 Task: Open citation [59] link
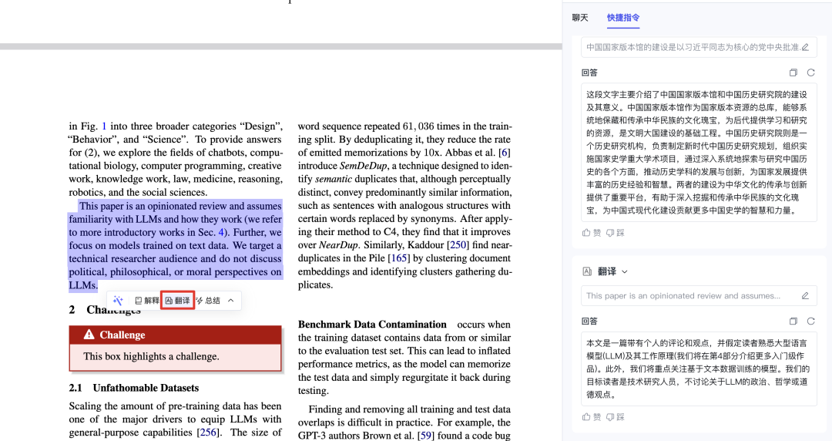pos(425,436)
